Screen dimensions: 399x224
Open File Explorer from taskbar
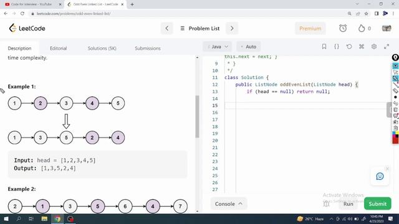44,218
